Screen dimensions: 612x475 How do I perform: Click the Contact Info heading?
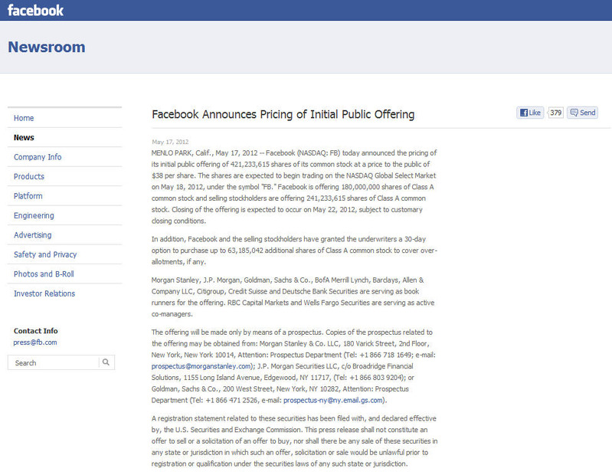point(35,331)
